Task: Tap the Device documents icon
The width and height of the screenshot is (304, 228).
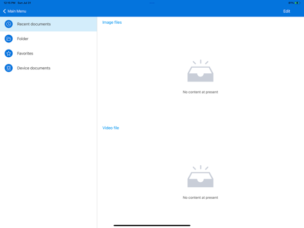Action: tap(8, 68)
